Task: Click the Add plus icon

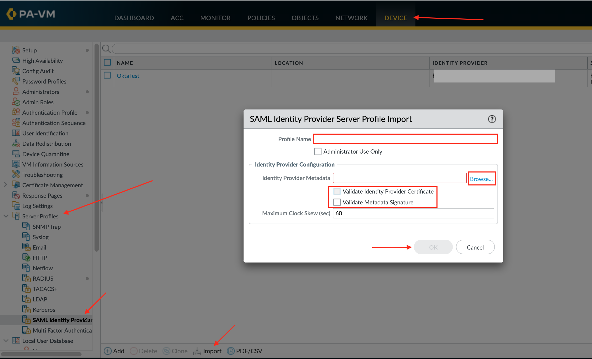Action: [x=108, y=351]
